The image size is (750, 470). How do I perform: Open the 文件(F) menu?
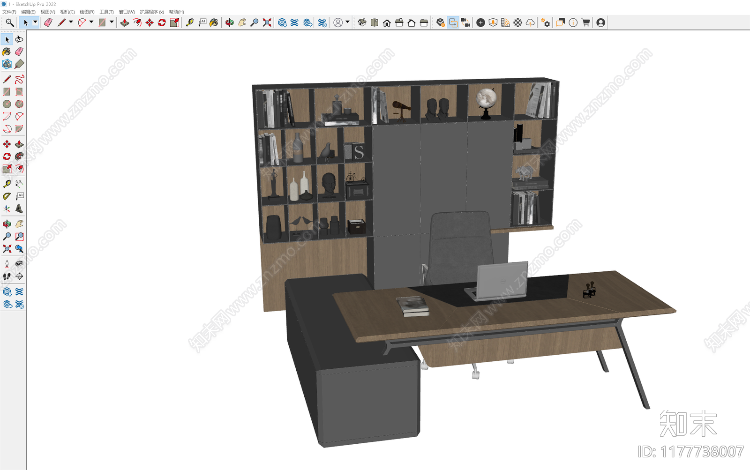click(9, 12)
